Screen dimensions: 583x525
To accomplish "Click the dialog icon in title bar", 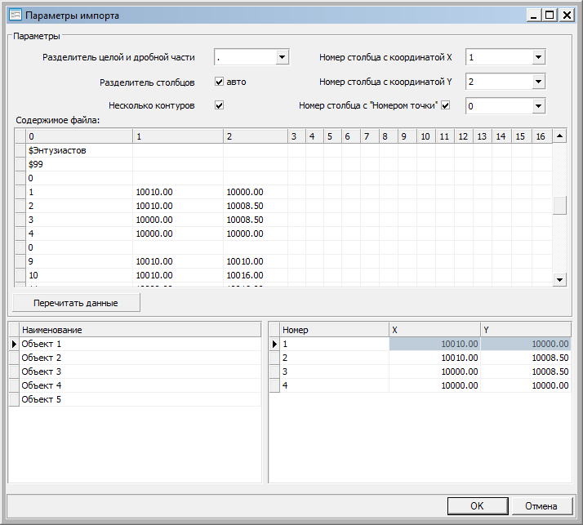I will coord(14,15).
